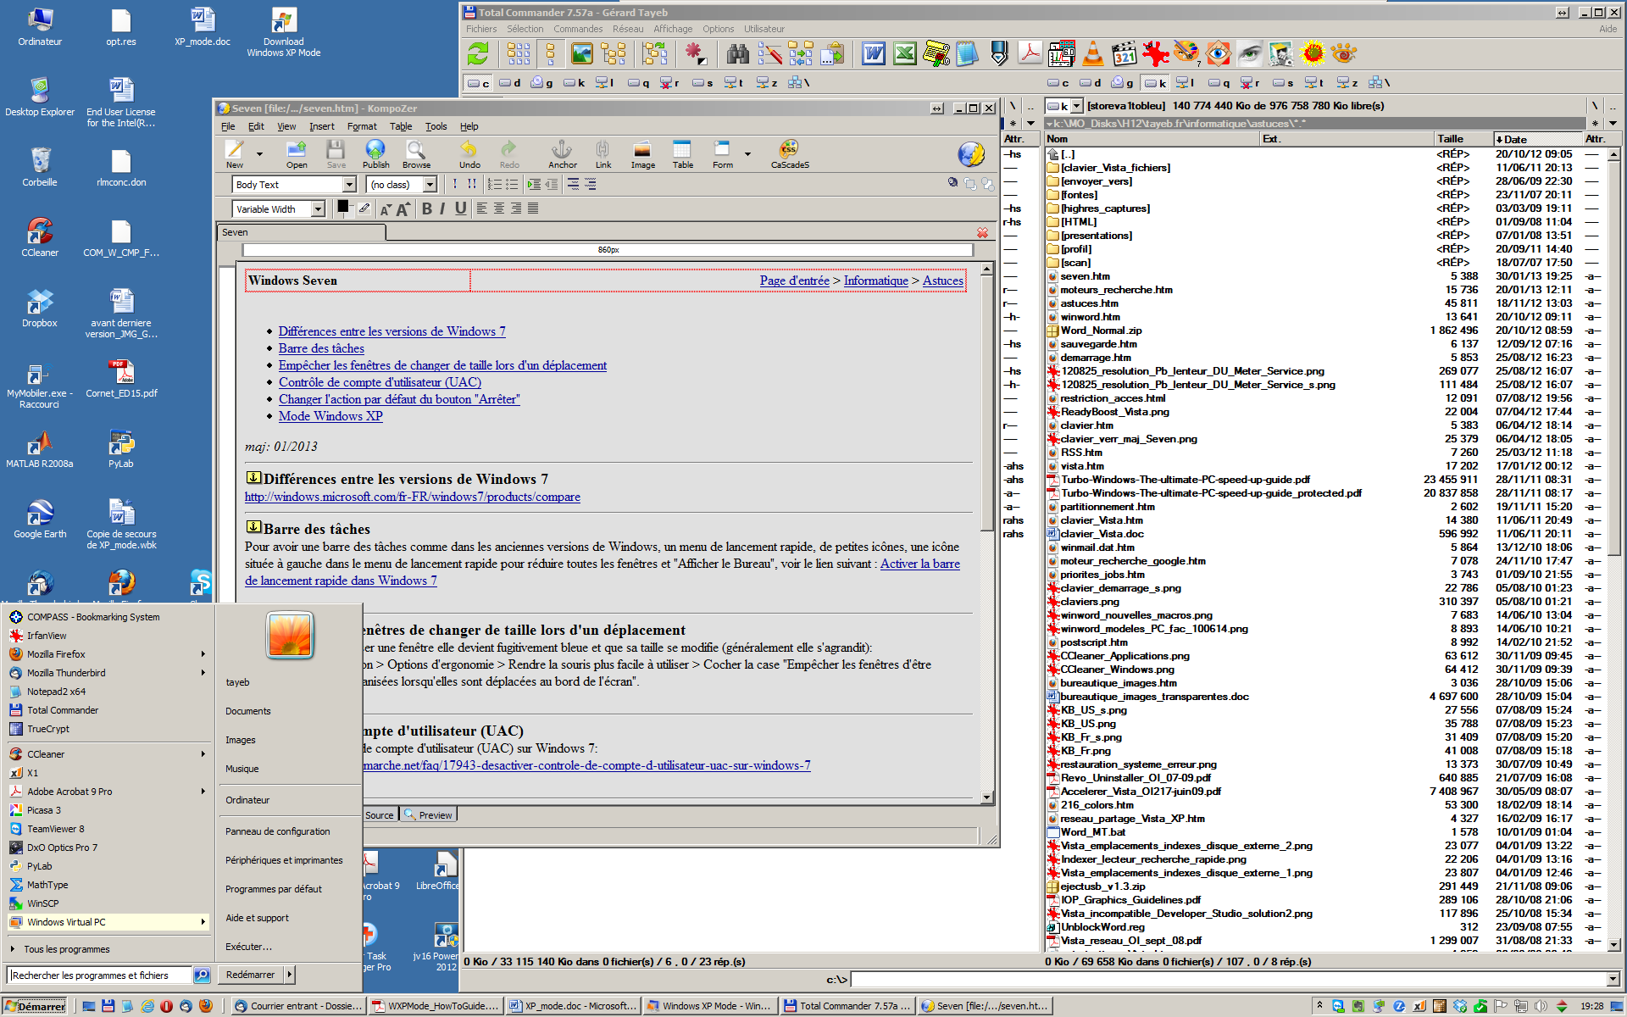The image size is (1627, 1017).
Task: Toggle bulleted list in KompoZer
Action: click(512, 184)
